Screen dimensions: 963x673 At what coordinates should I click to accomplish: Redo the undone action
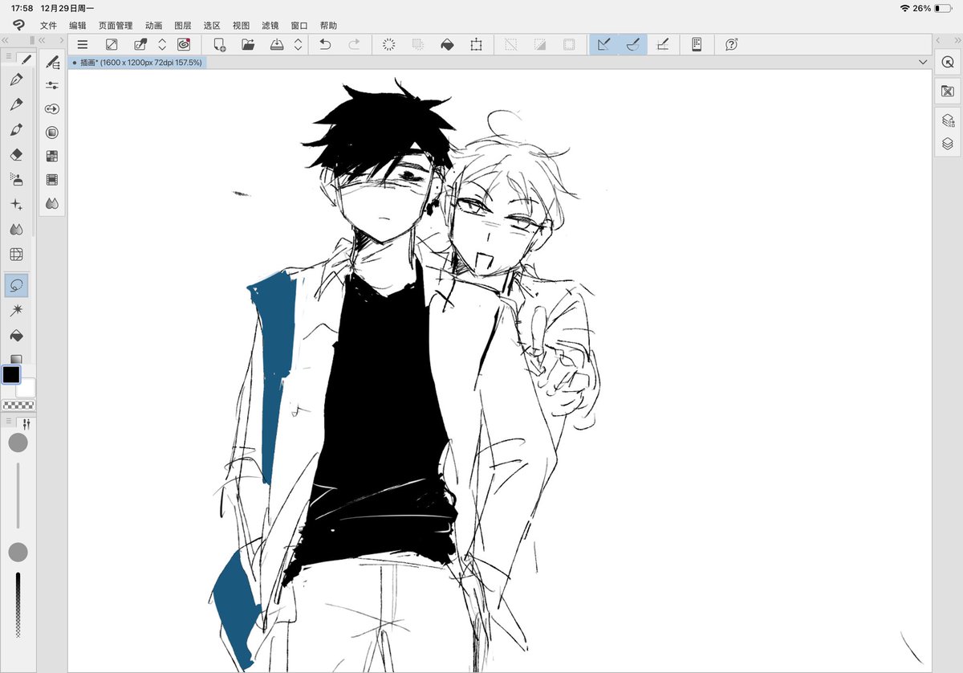(354, 45)
